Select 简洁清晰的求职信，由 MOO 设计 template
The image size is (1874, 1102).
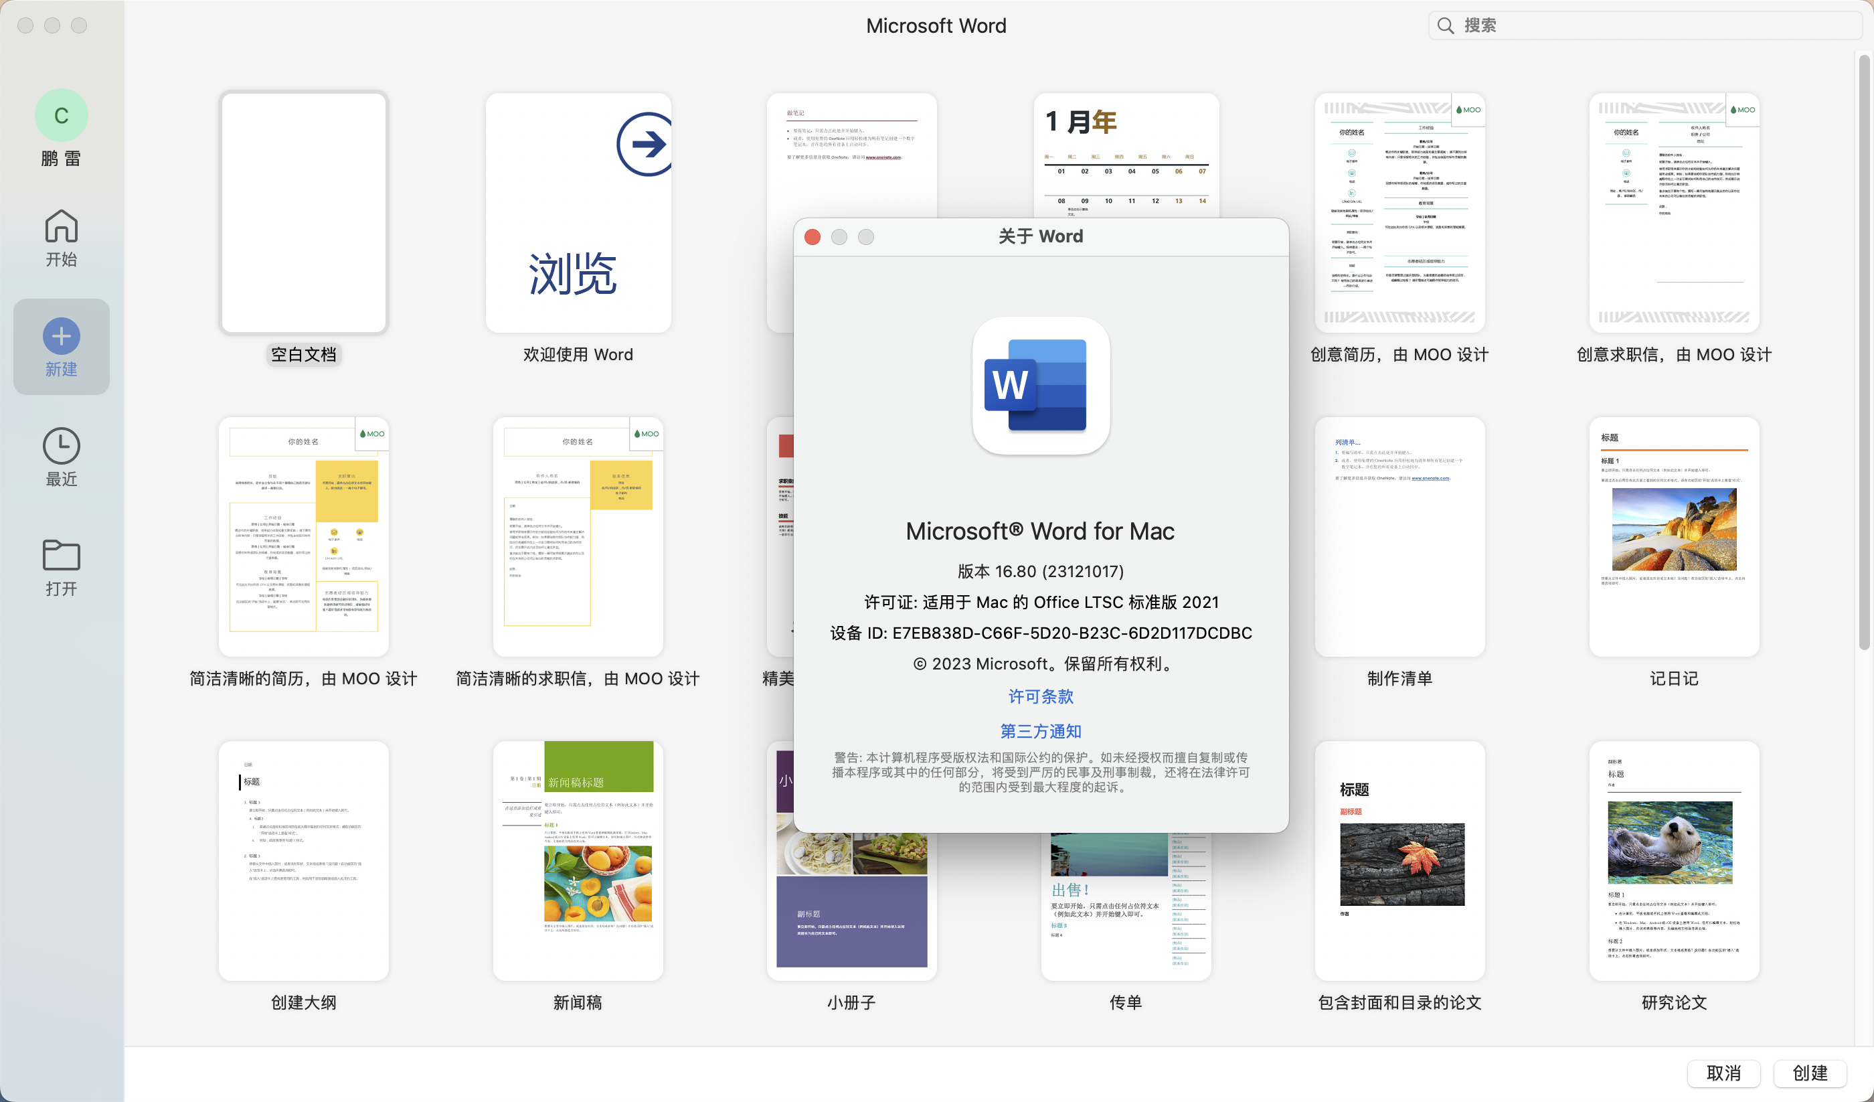click(x=578, y=536)
